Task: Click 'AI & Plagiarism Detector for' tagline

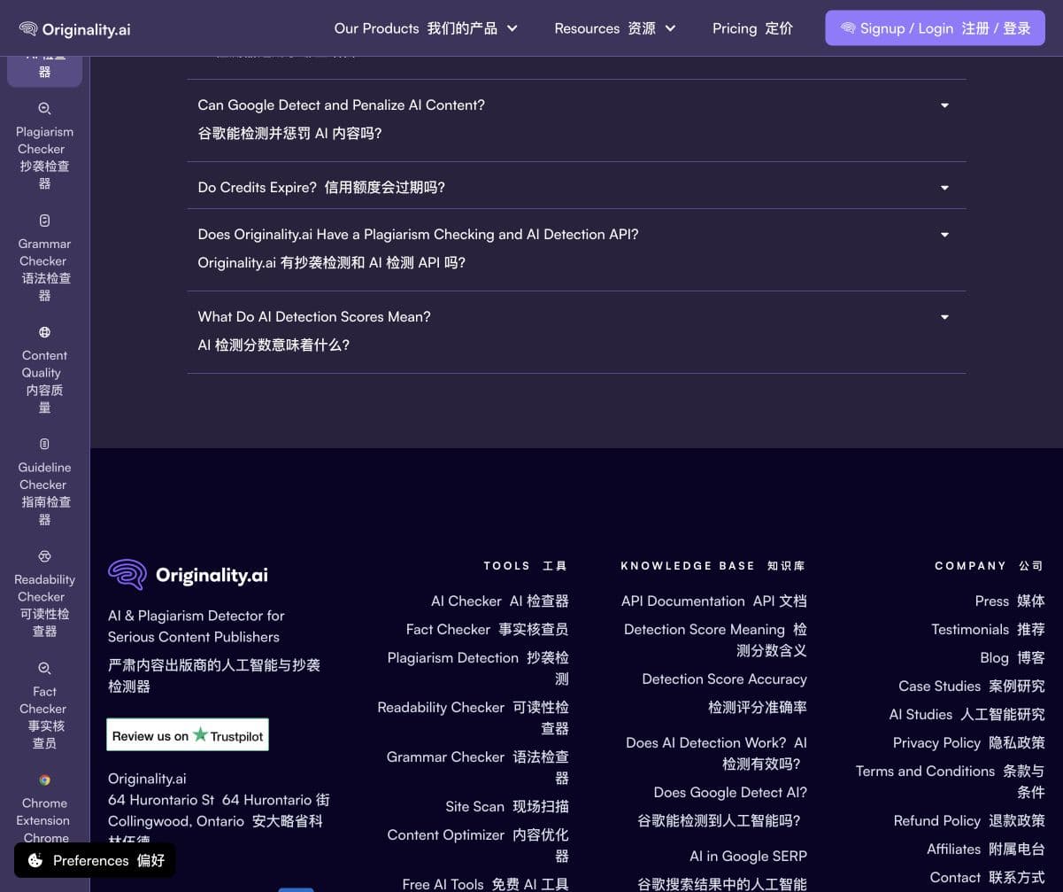Action: pyautogui.click(x=196, y=615)
